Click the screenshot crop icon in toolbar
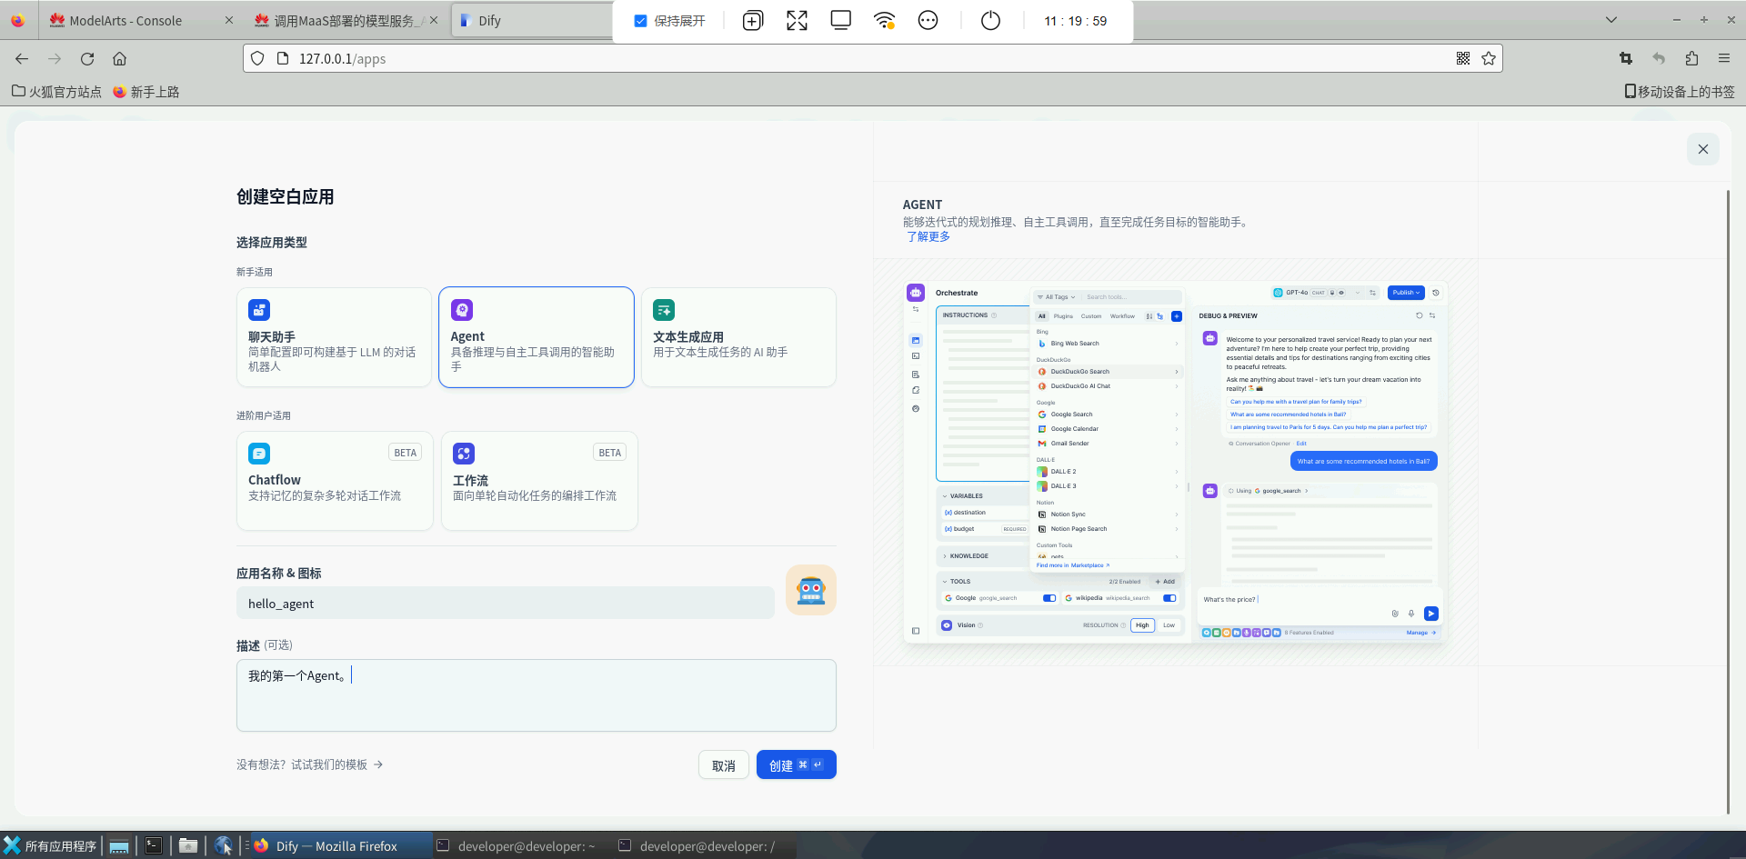The height and width of the screenshot is (859, 1746). point(1626,58)
